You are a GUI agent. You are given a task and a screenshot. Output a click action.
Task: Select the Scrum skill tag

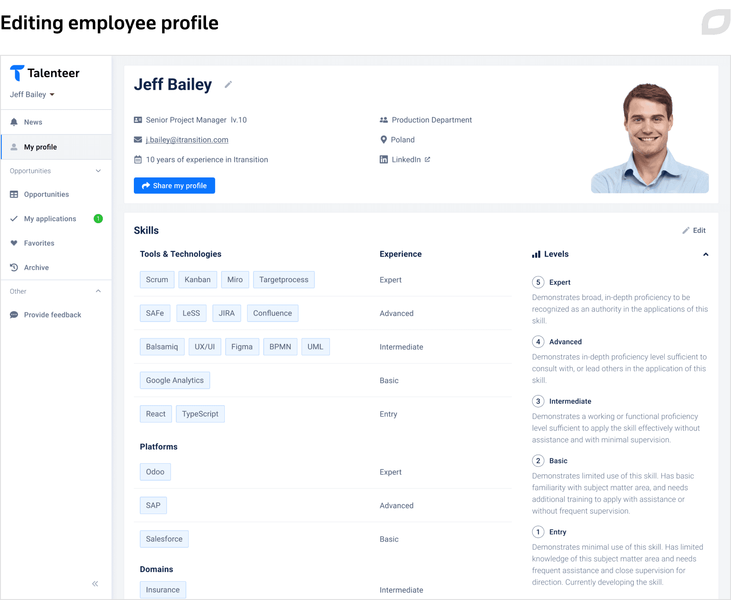point(157,280)
